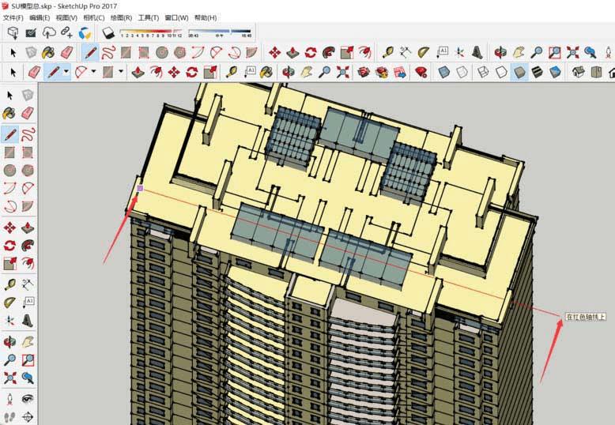615x425 pixels.
Task: Open the Arc tool dropdown arrow
Action: coord(93,72)
